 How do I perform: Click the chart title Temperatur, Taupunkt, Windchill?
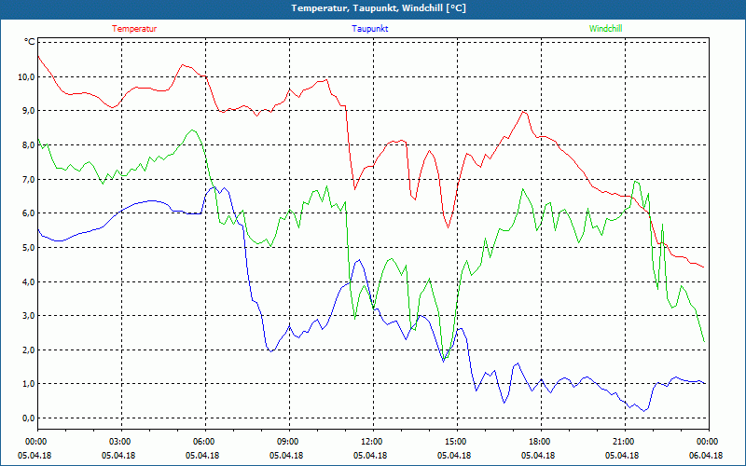(x=379, y=8)
